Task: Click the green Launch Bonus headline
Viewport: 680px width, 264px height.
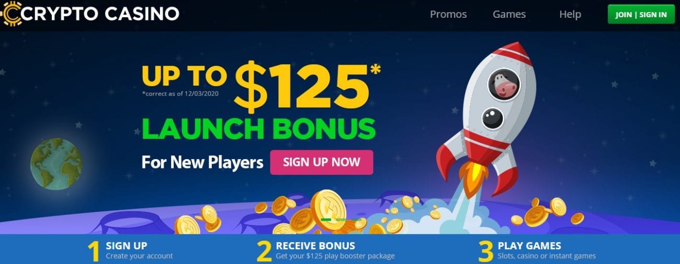Action: [x=259, y=129]
